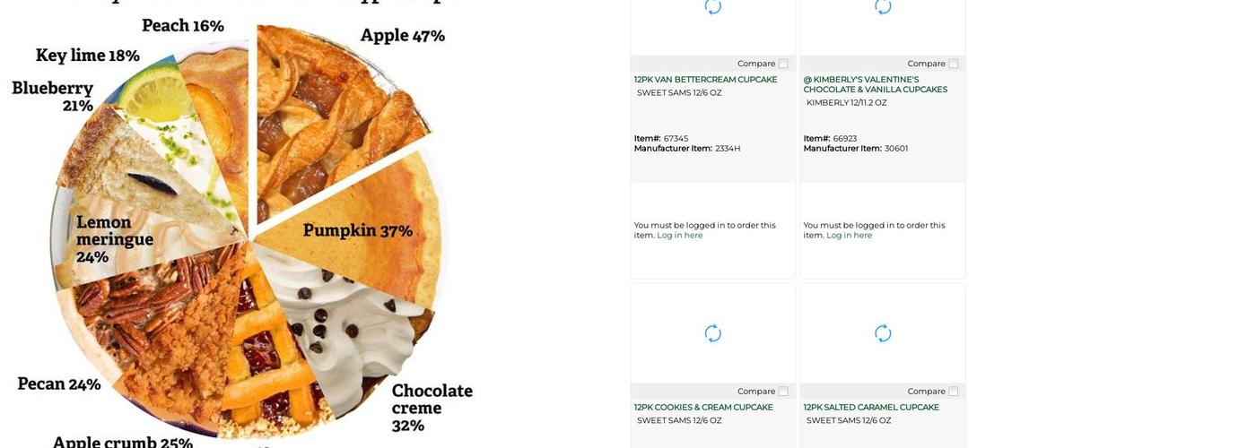This screenshot has height=448, width=1256.
Task: Click 'Log in here' under item 67345
Action: [679, 236]
